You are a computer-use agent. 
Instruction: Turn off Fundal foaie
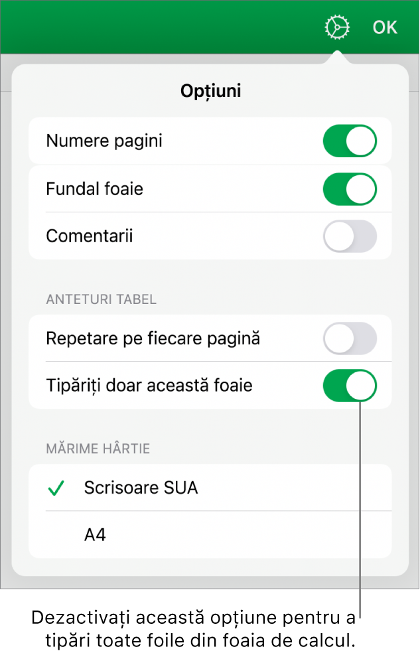tap(350, 188)
